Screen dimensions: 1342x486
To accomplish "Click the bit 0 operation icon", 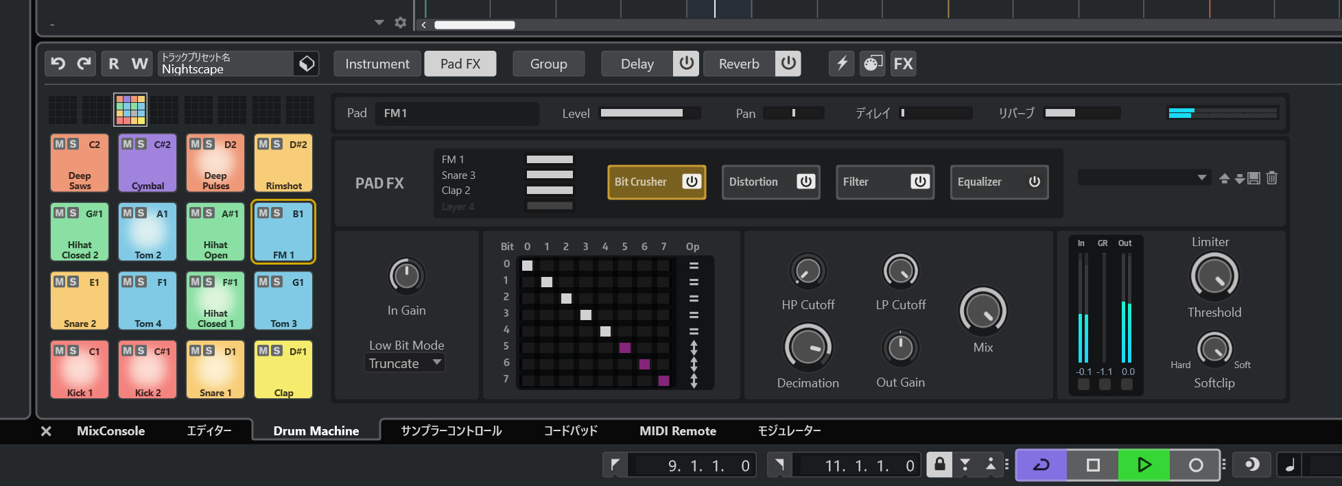I will click(694, 265).
